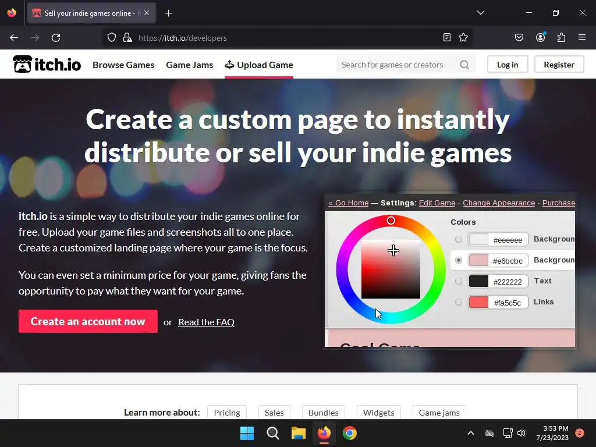This screenshot has width=596, height=447.
Task: Click the #222222 dark color swatch
Action: pos(478,281)
